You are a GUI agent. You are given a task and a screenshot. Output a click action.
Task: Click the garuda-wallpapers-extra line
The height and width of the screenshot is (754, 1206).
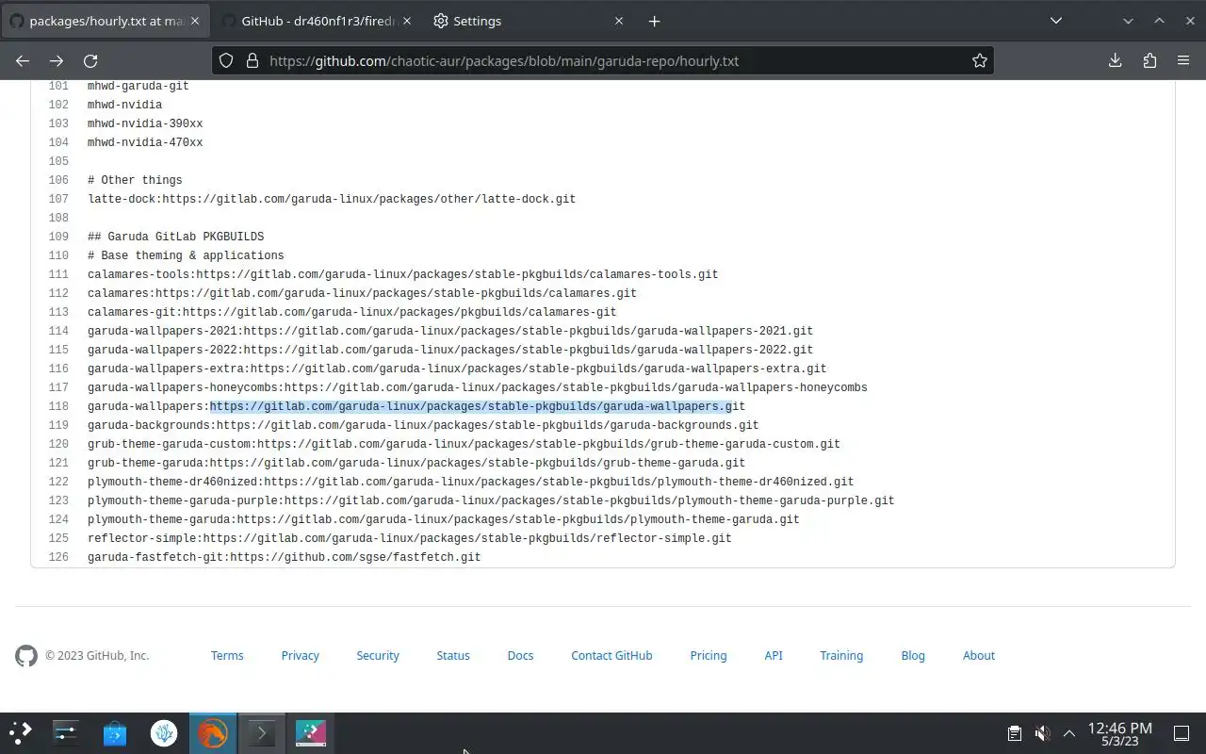457,369
